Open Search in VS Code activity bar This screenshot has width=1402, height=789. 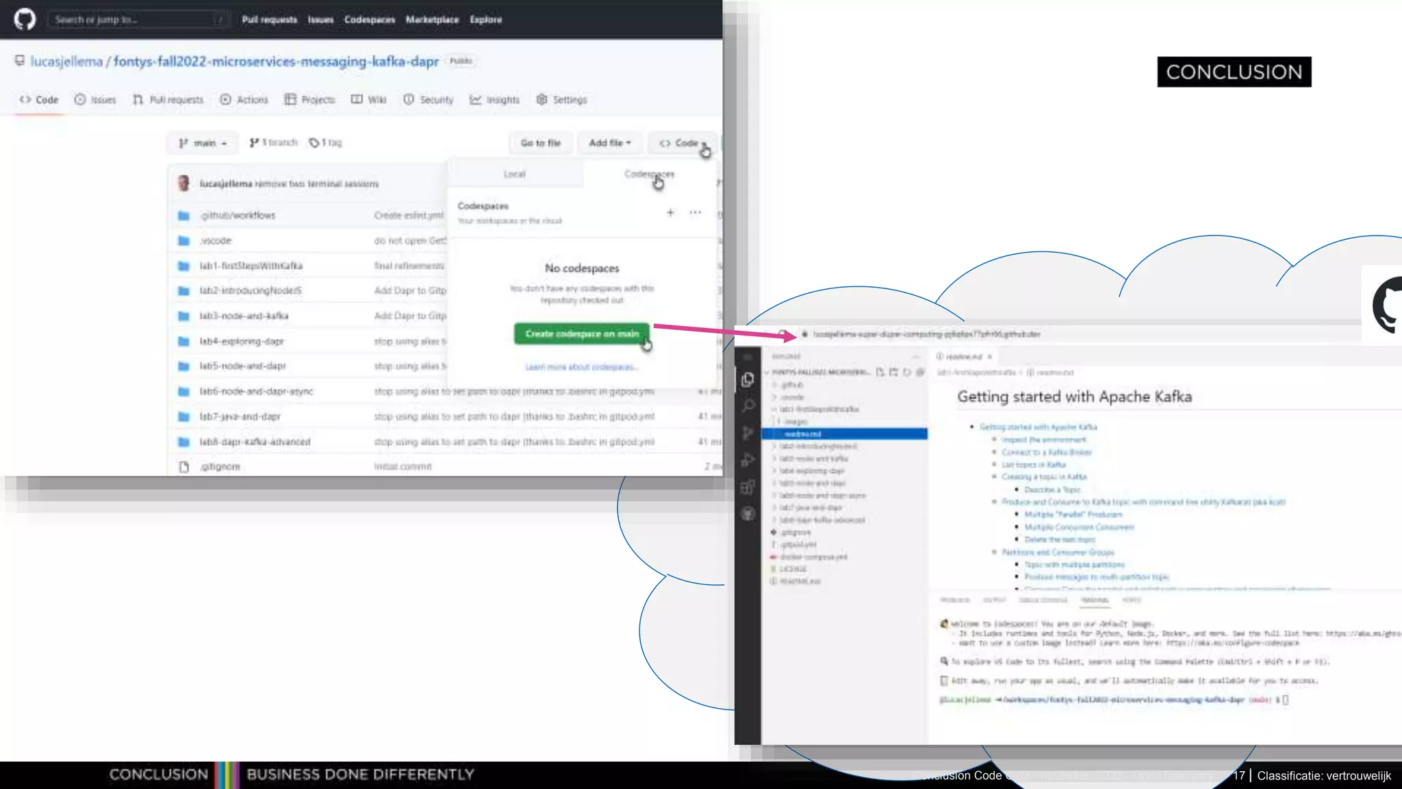point(748,406)
